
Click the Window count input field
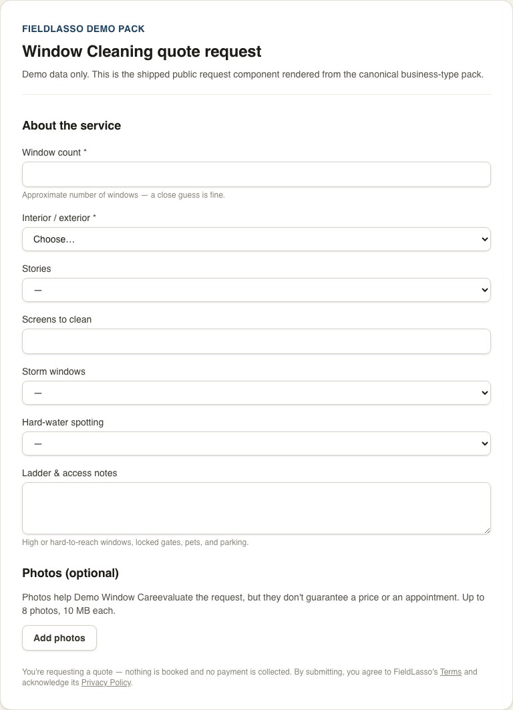point(256,174)
